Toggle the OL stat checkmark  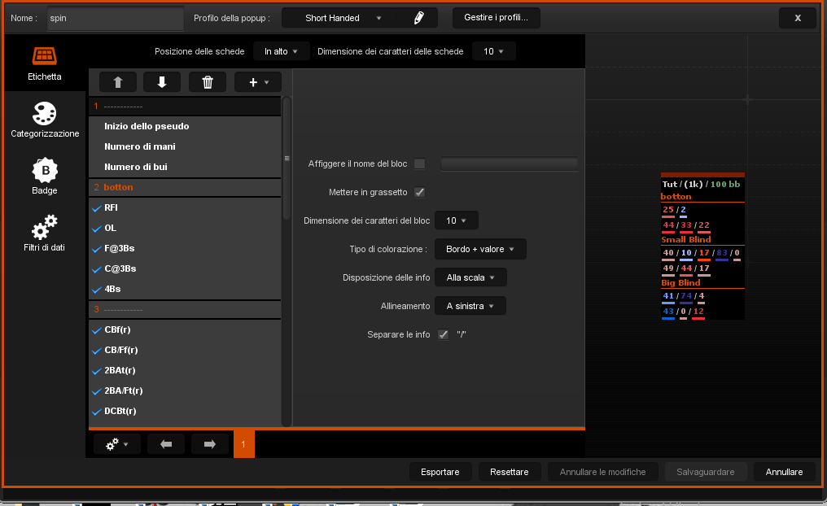point(97,229)
